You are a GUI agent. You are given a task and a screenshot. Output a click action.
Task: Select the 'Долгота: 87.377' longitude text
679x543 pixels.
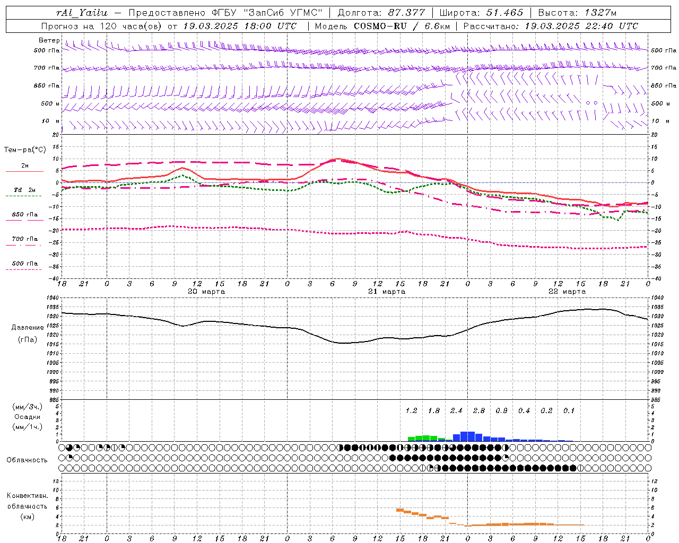coord(381,13)
